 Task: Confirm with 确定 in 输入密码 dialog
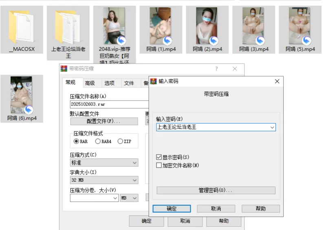(172, 208)
